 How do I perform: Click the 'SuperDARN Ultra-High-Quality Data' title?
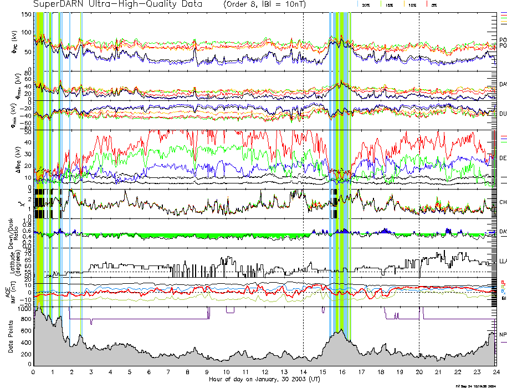[x=117, y=4]
